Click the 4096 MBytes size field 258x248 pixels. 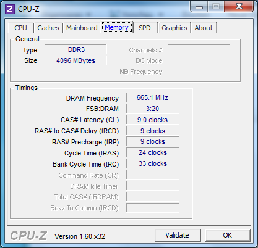click(x=75, y=60)
